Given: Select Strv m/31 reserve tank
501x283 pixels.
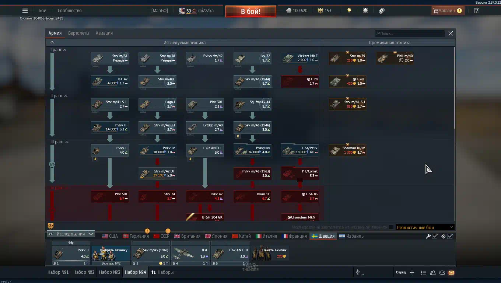Looking at the screenshot, I should pyautogui.click(x=110, y=58).
